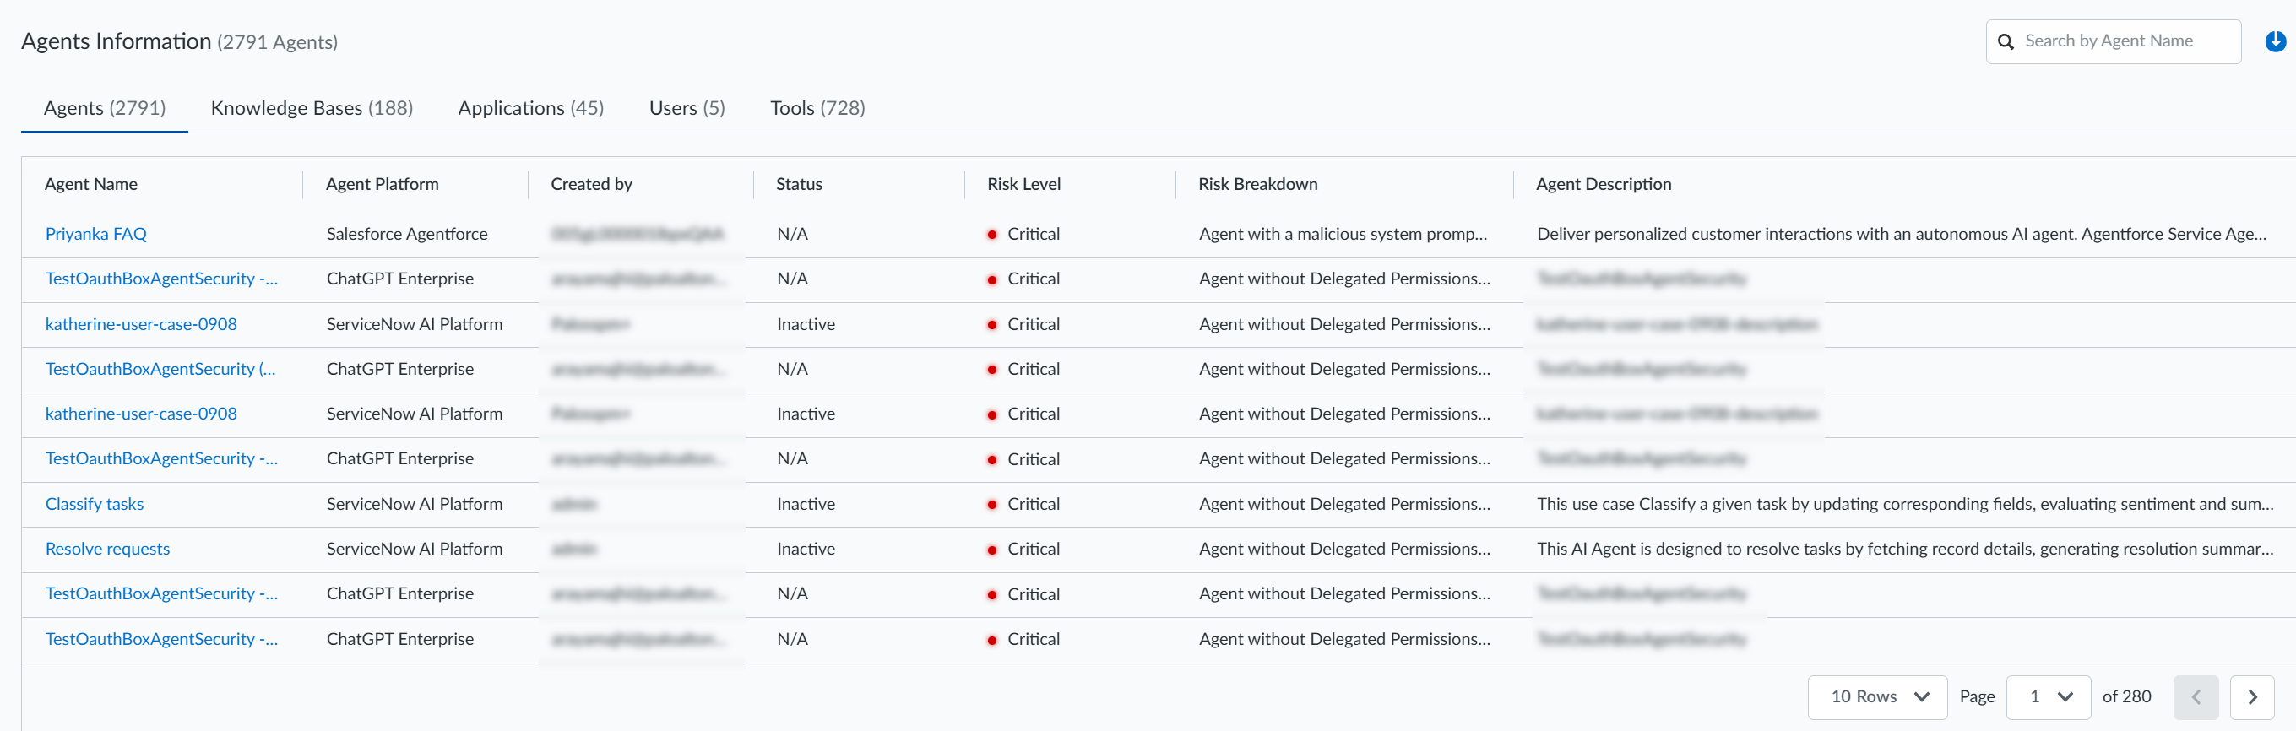This screenshot has width=2296, height=731.
Task: Open the page number dropdown
Action: coord(2048,697)
